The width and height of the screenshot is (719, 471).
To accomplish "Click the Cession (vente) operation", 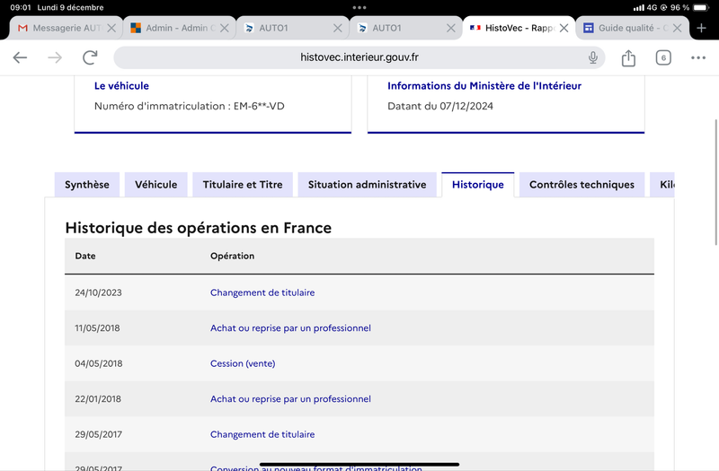I will [243, 363].
